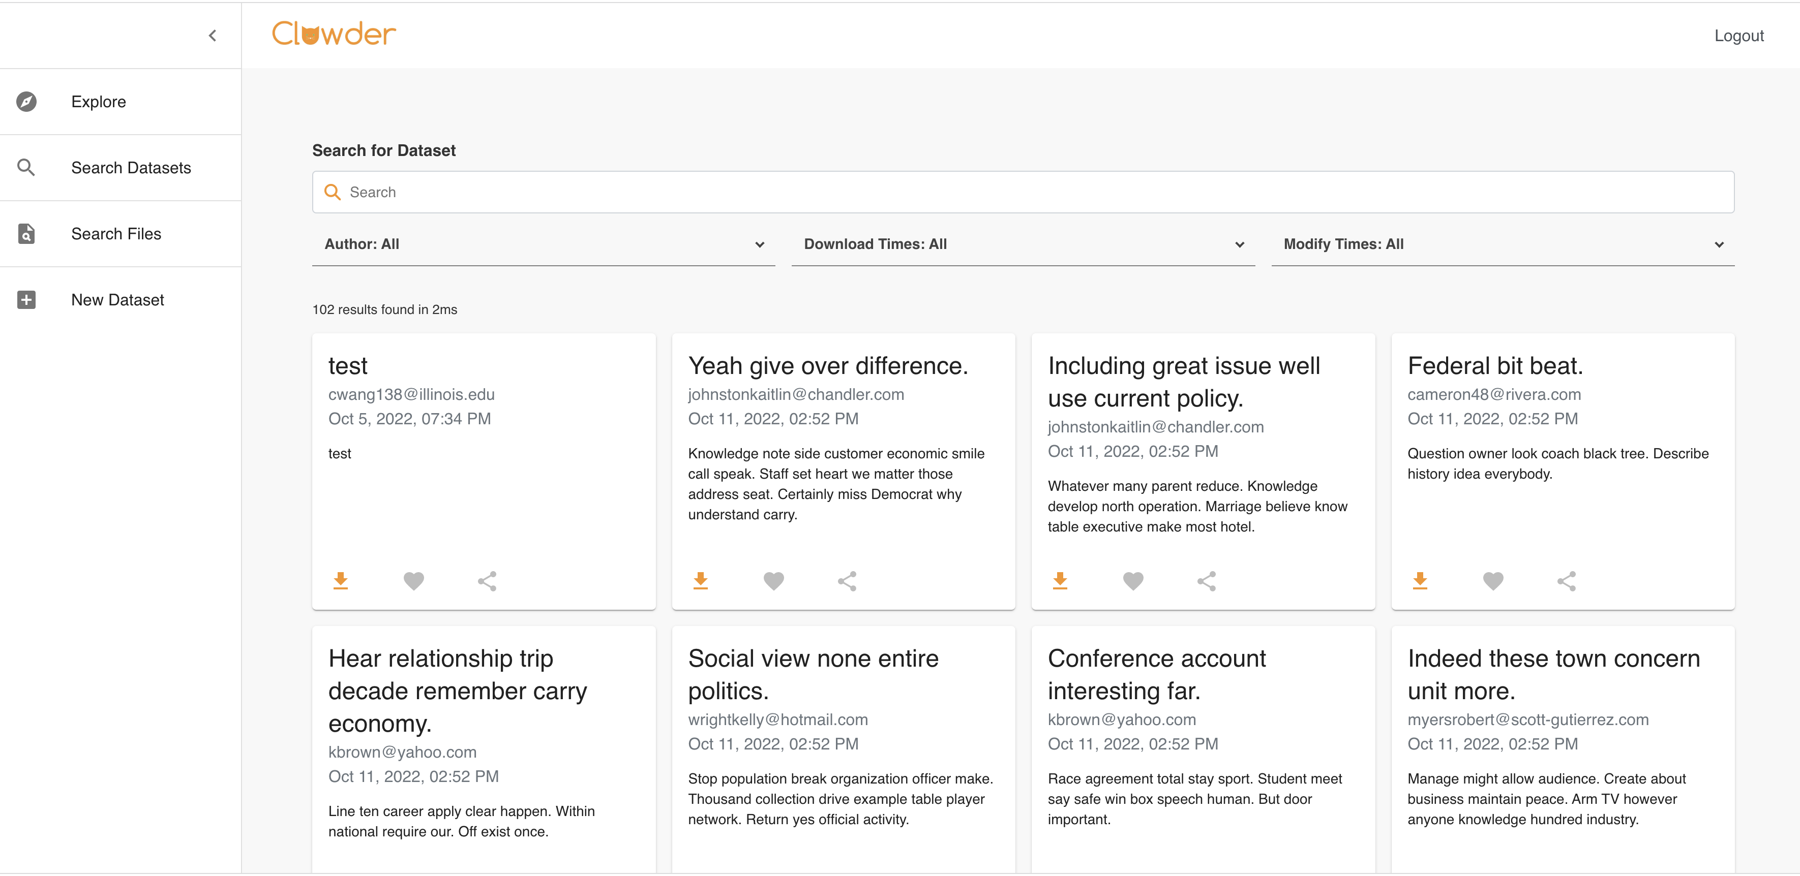
Task: Click the Explore compass icon
Action: tap(26, 101)
